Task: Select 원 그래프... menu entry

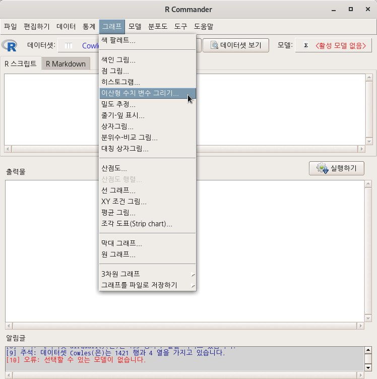Action: tap(147, 255)
